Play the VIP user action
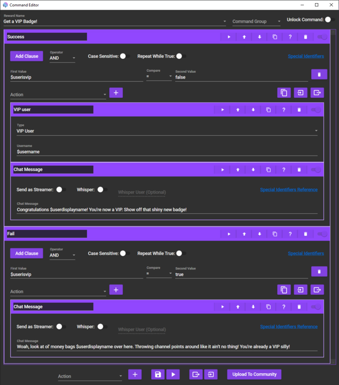The width and height of the screenshot is (339, 385). pos(222,110)
